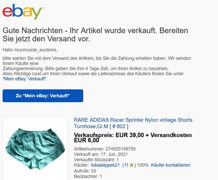Click the sale date 17. Jun. 2021
Viewport: 218px width, 180px height.
click(114, 154)
